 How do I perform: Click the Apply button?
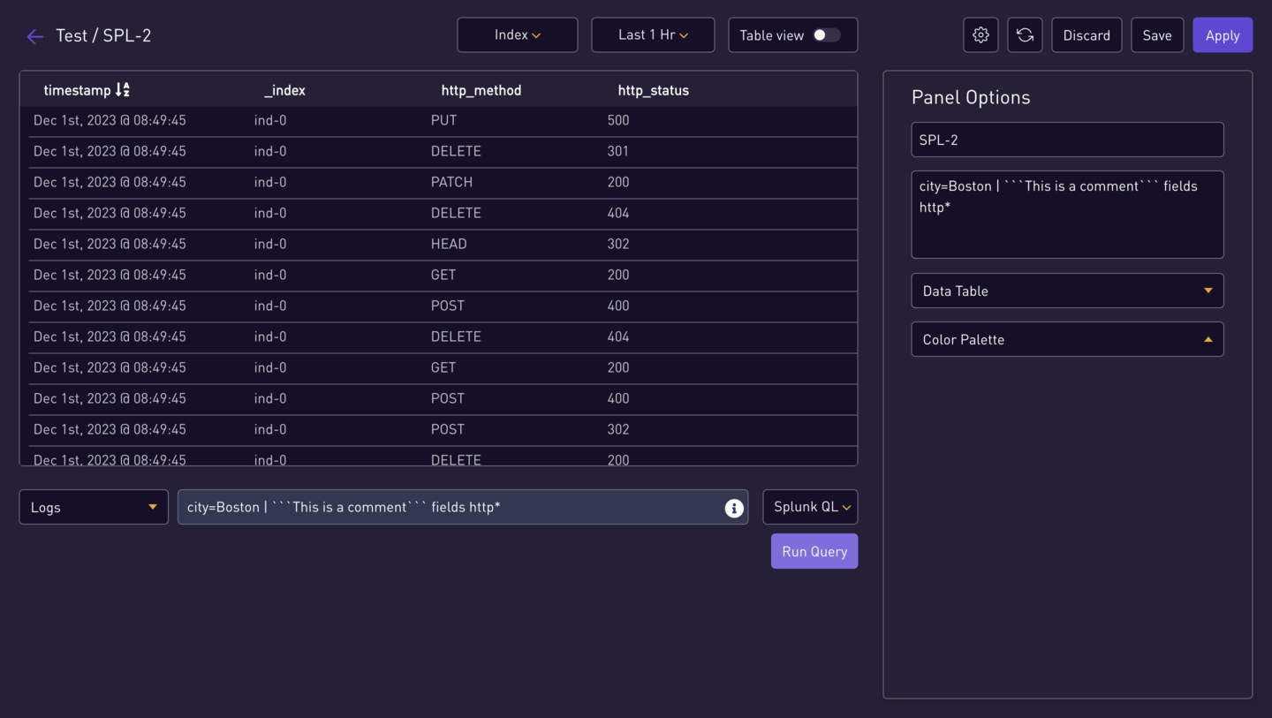pyautogui.click(x=1223, y=35)
